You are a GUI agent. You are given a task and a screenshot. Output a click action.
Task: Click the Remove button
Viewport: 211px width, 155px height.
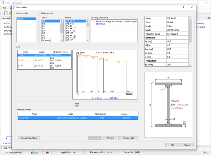tap(110, 138)
